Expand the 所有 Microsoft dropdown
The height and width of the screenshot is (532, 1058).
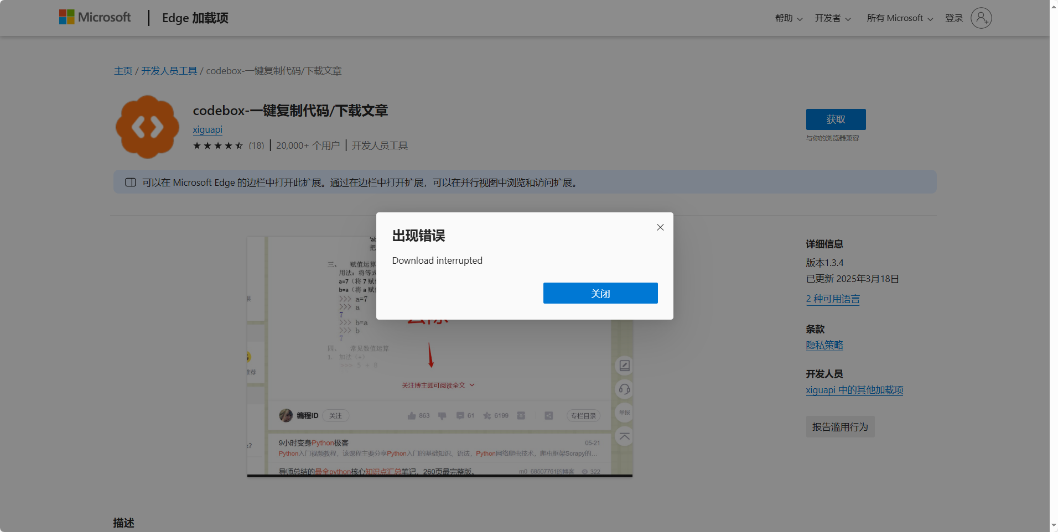[898, 18]
